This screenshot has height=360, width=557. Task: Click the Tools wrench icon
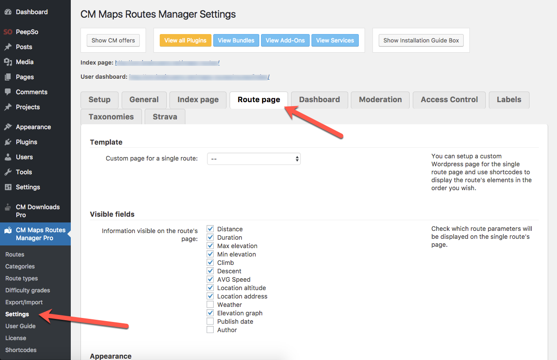[8, 172]
